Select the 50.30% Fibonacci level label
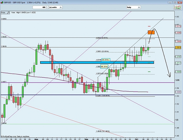183x140 pixels. tap(104, 67)
